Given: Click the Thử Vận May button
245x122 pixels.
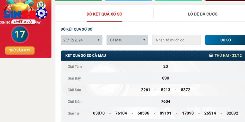Looking at the screenshot, I should point(20,50).
